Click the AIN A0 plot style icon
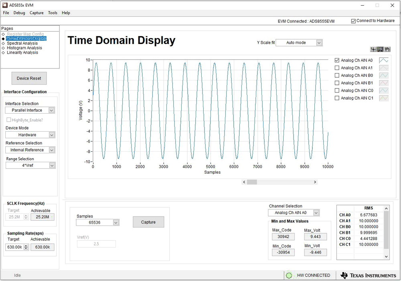Image resolution: width=401 pixels, height=281 pixels. coord(384,60)
